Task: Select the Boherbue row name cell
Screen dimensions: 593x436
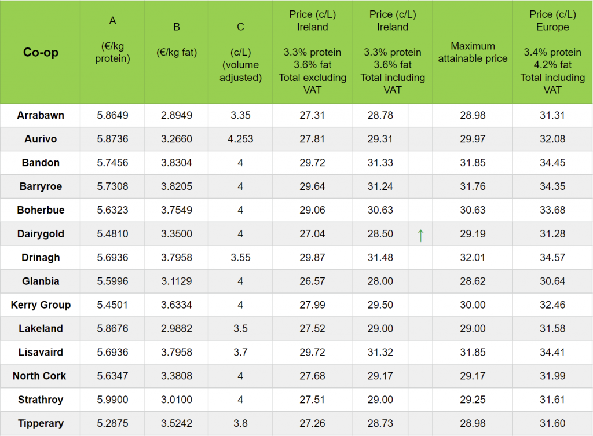Action: point(41,210)
